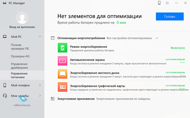Minimize the PC Manager window
This screenshot has height=118, width=190.
[176, 3]
